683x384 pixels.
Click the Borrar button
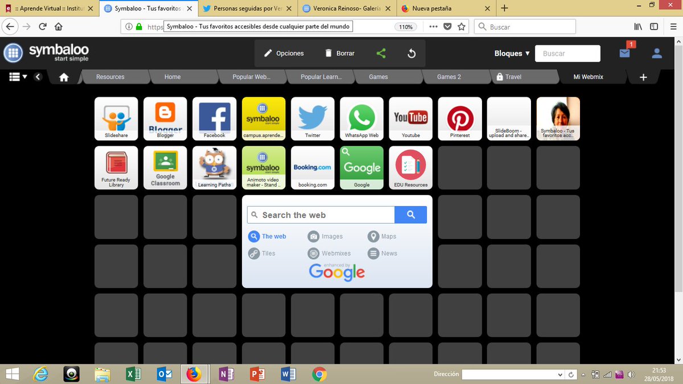339,53
